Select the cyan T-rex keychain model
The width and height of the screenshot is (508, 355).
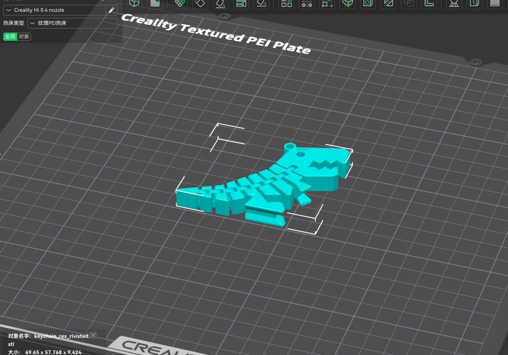coord(265,185)
